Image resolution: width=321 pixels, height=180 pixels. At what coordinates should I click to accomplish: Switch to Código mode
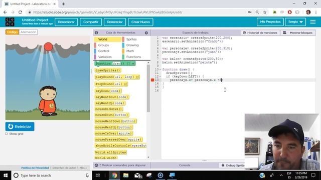(x=12, y=32)
